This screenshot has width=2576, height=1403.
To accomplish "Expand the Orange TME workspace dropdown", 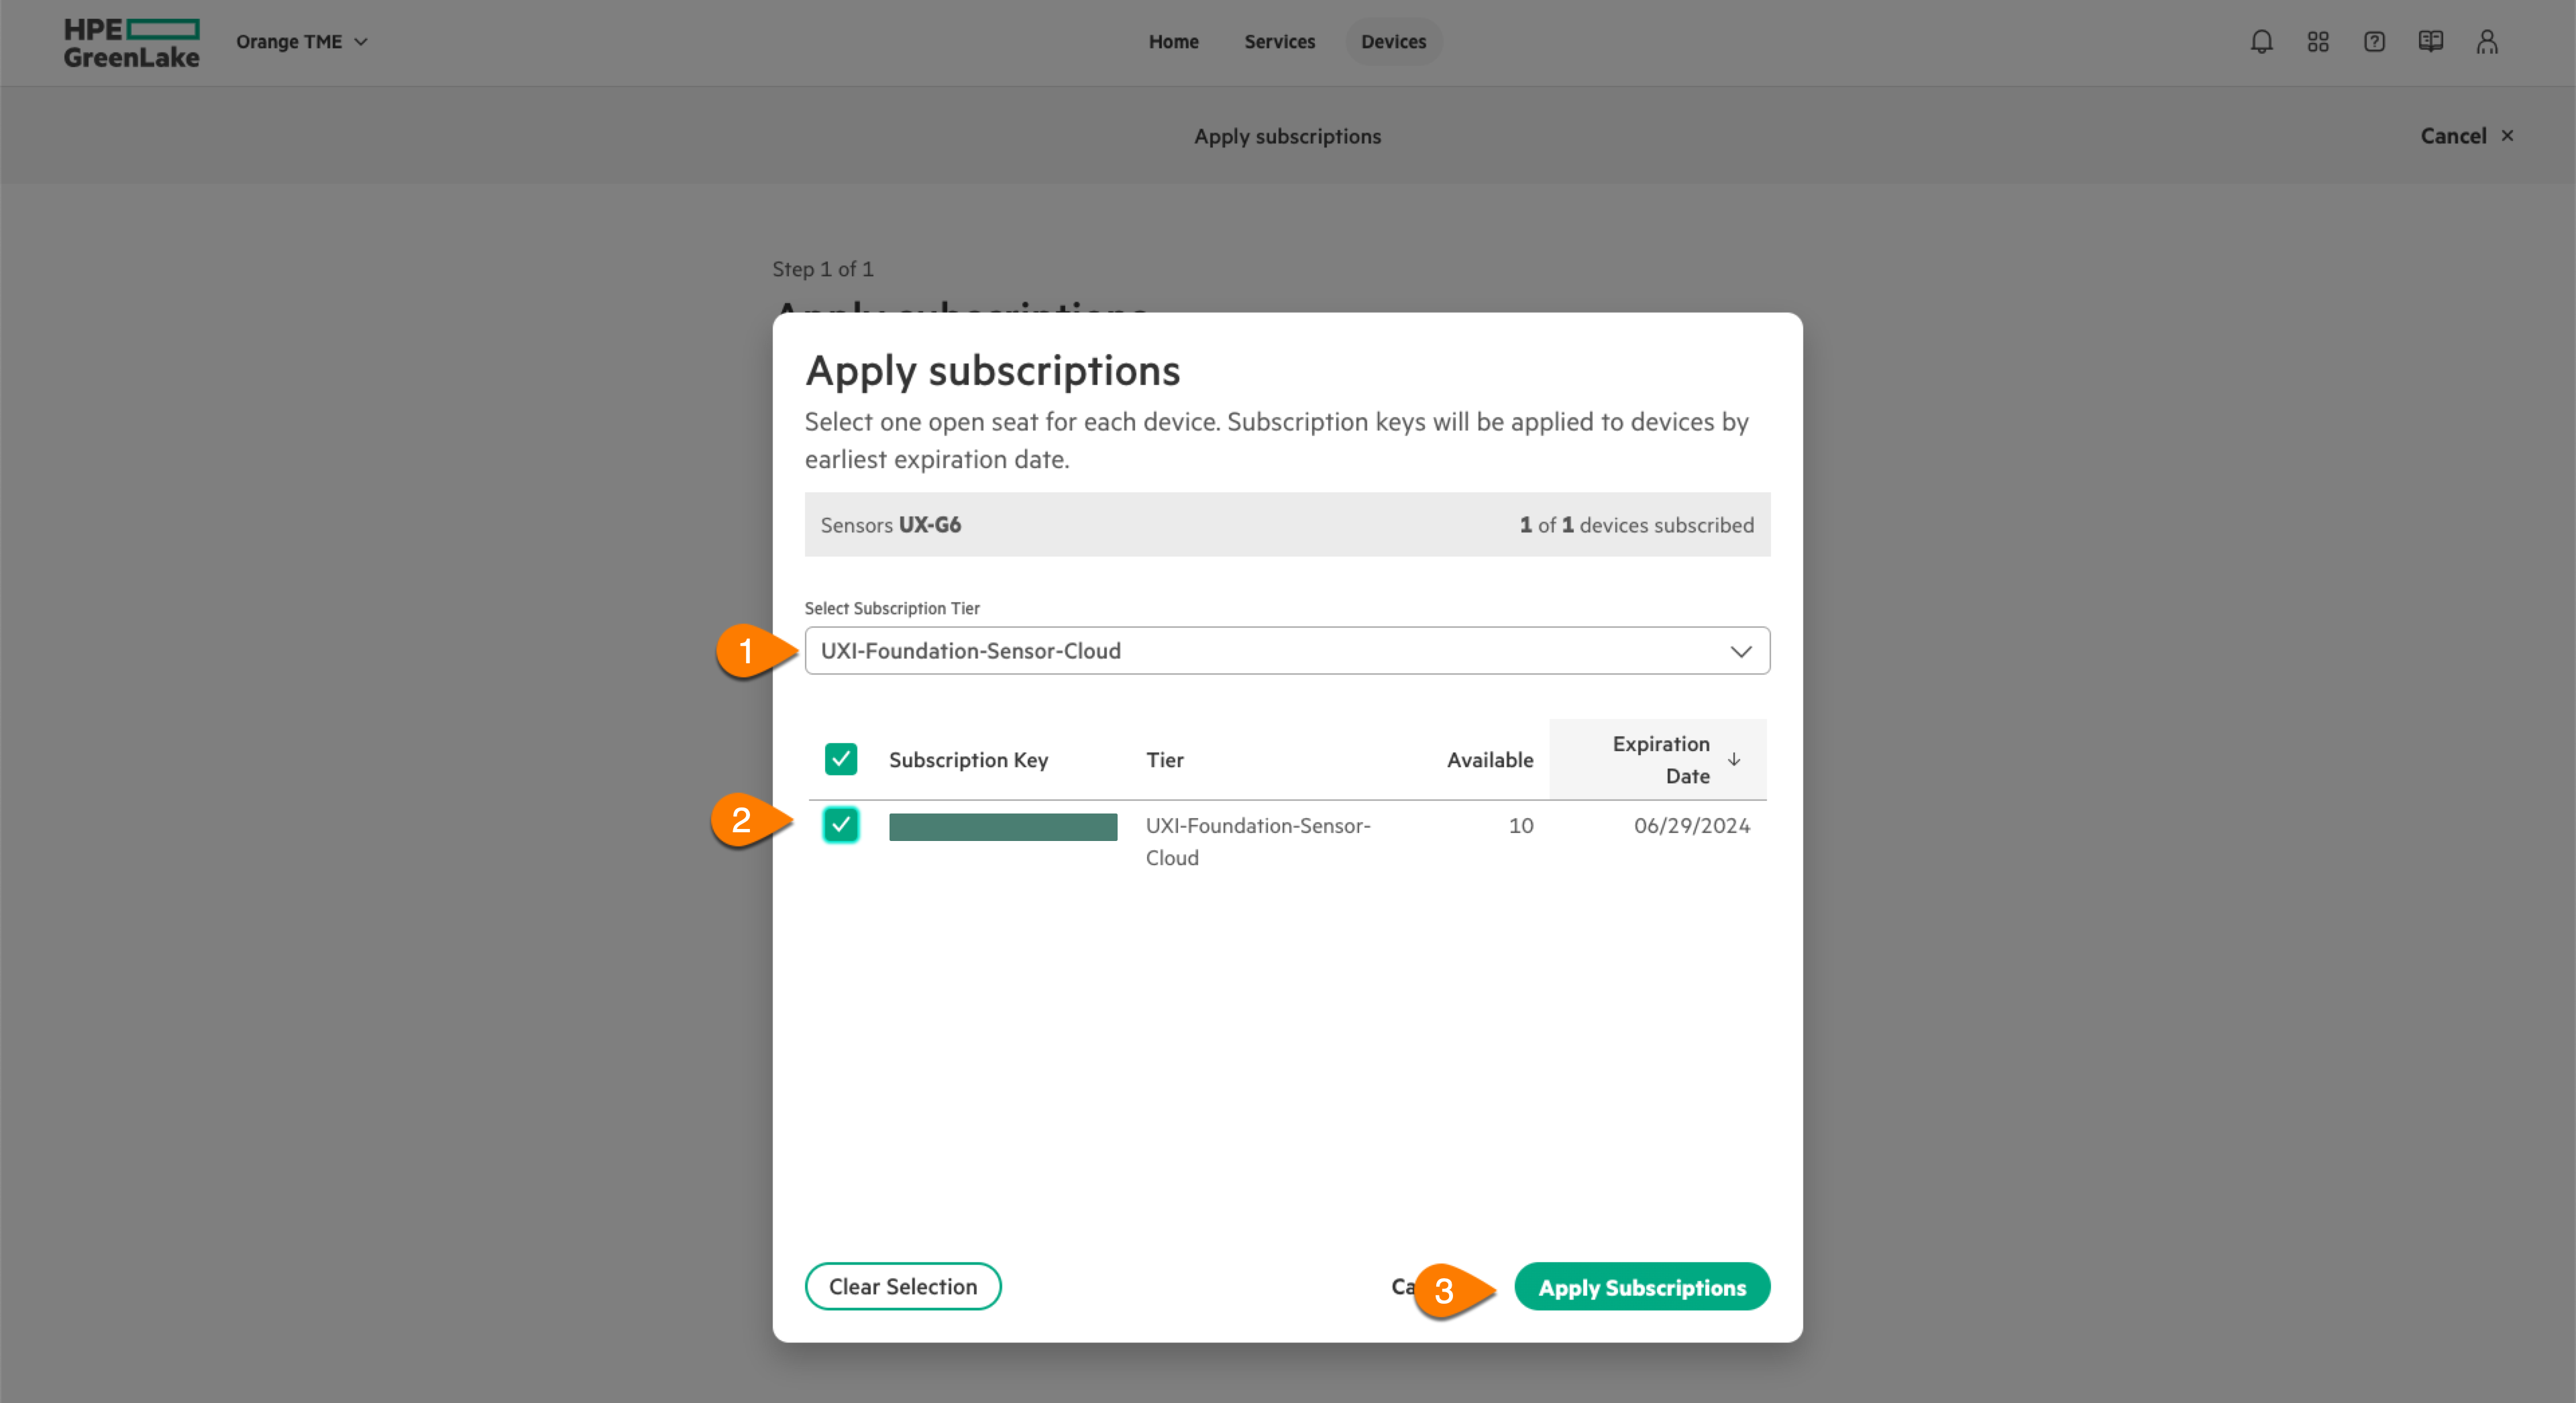I will [302, 42].
